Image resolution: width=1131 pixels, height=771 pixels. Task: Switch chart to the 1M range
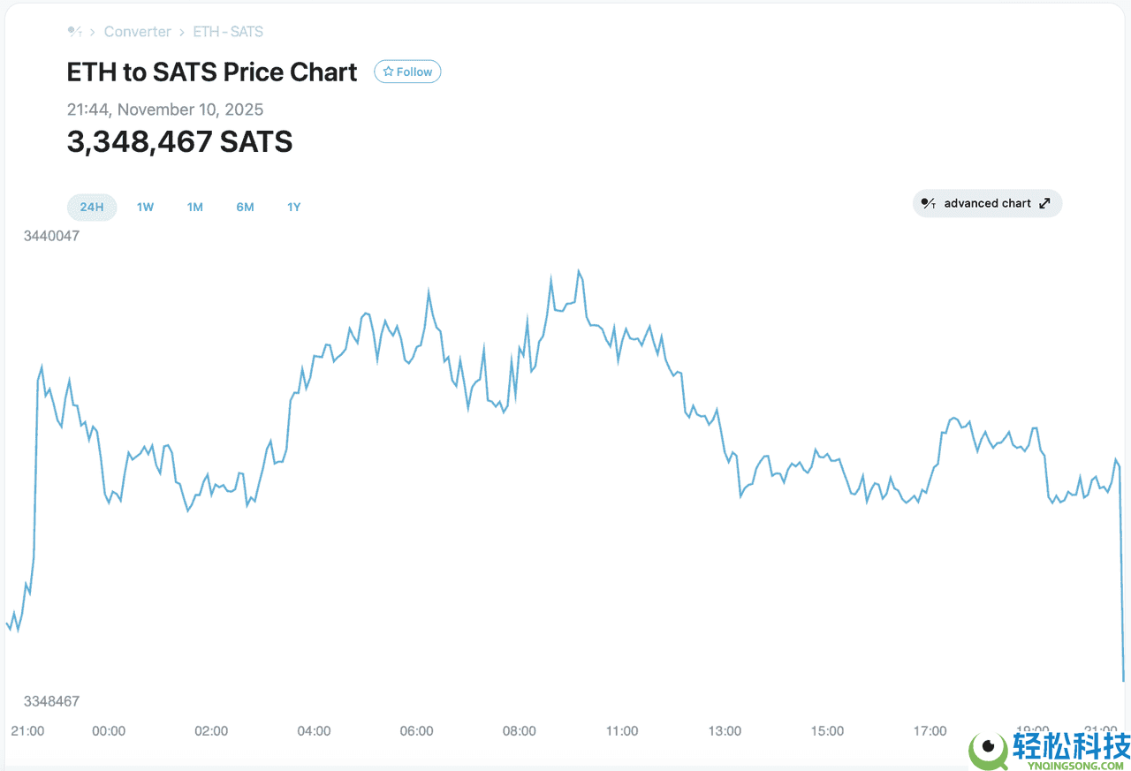coord(194,207)
